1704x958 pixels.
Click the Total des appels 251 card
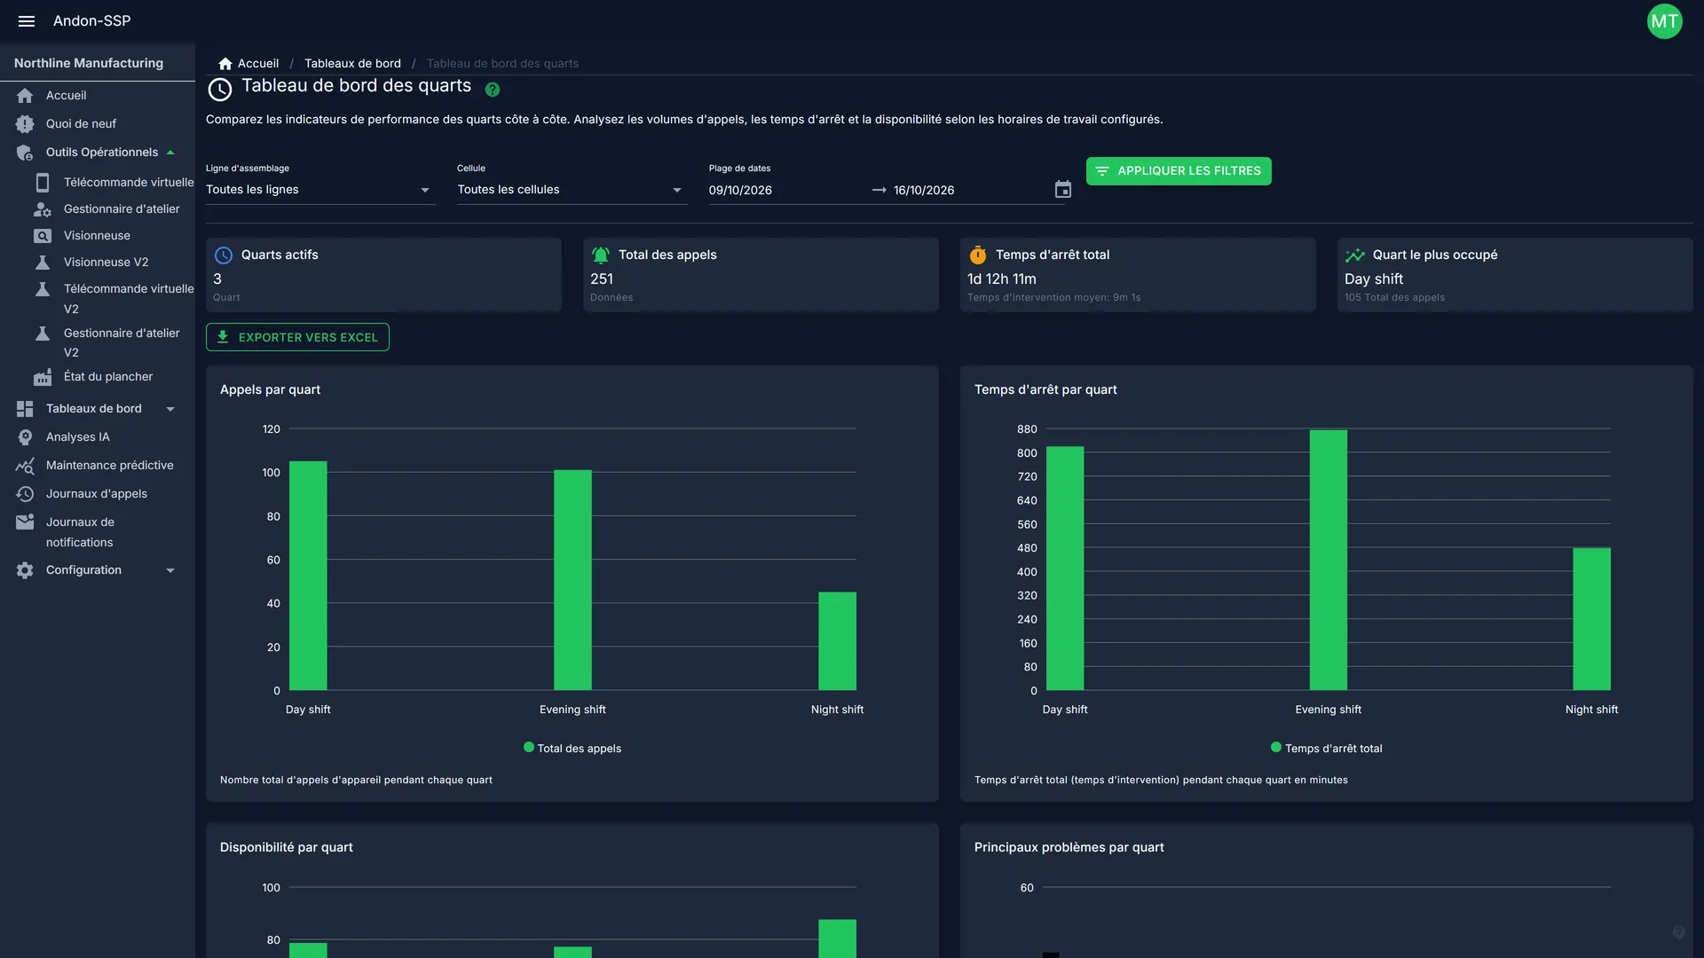tap(761, 274)
